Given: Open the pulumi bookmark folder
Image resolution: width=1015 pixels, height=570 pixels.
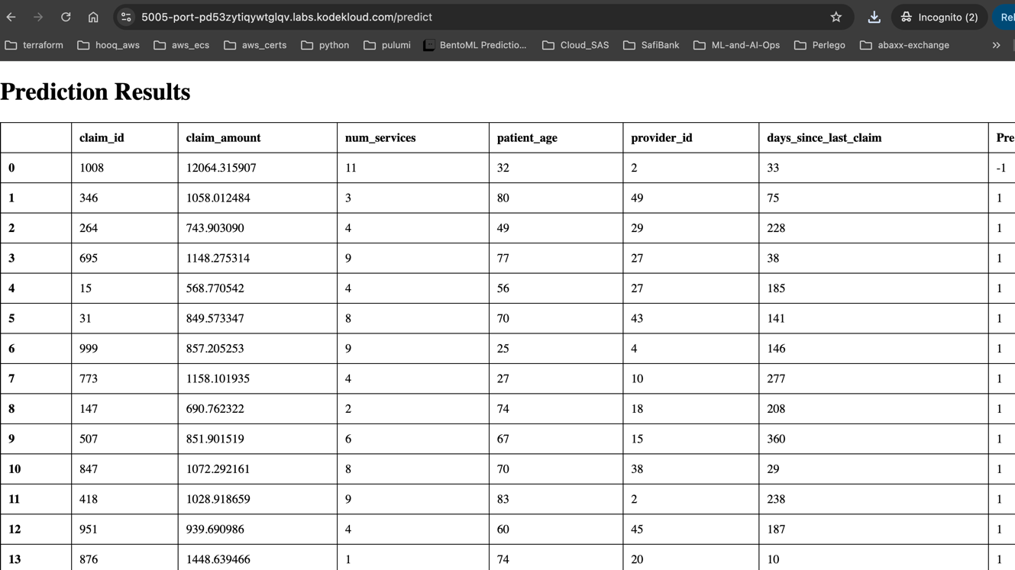Looking at the screenshot, I should click(387, 45).
